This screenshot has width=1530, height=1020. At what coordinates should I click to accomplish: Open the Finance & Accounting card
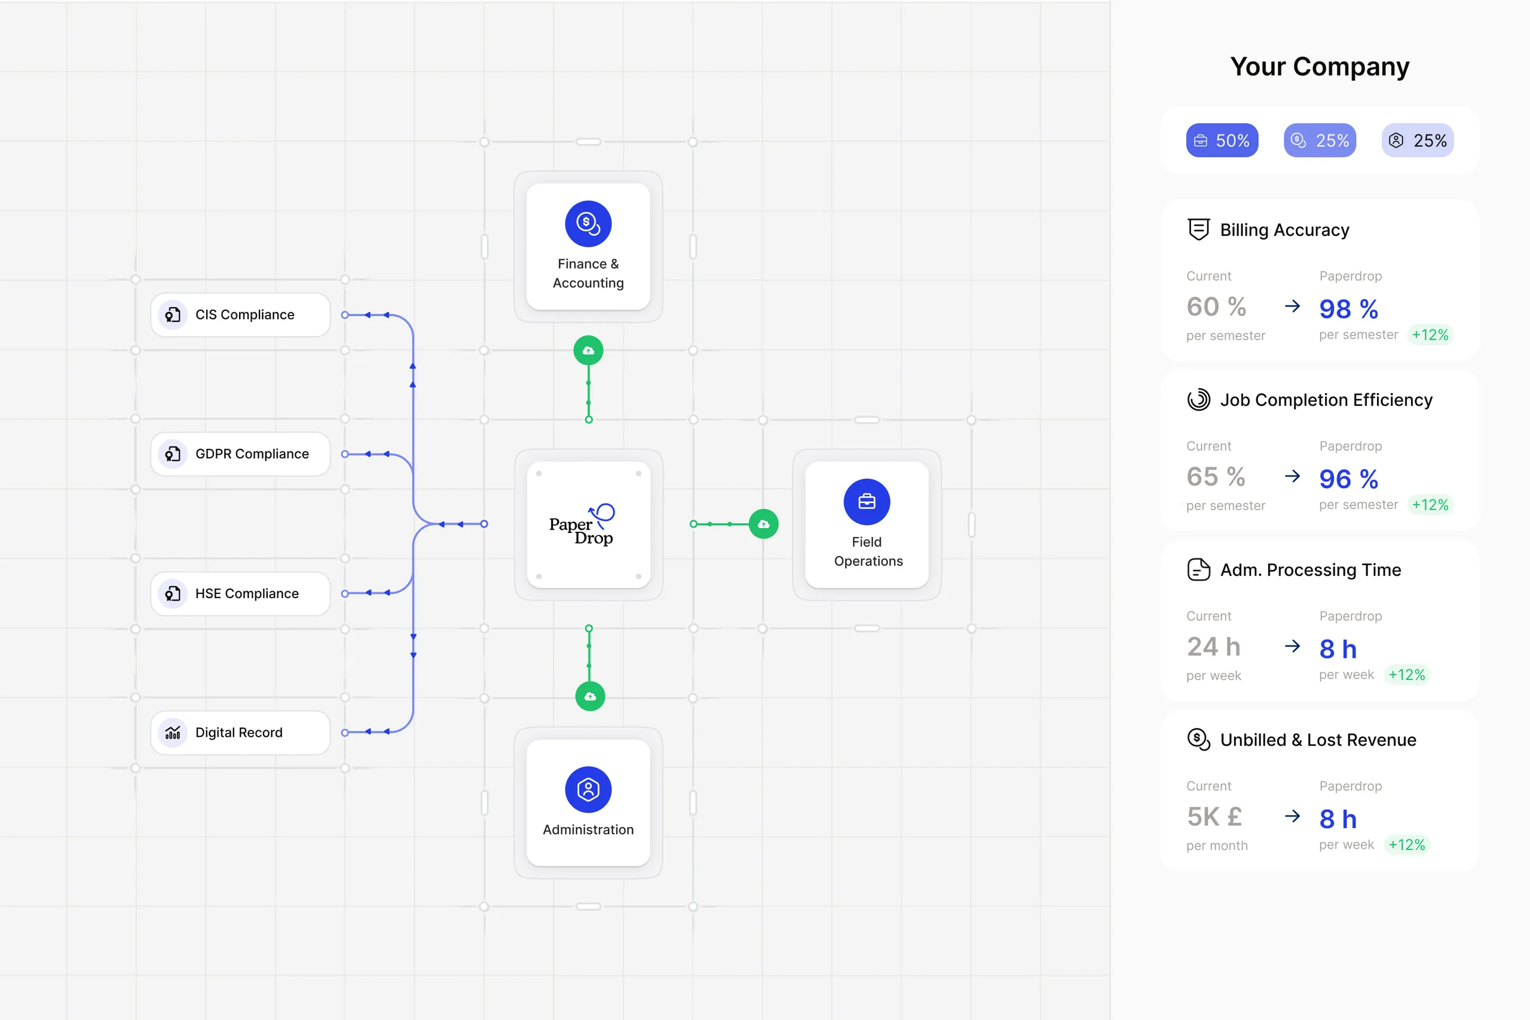[x=588, y=247]
